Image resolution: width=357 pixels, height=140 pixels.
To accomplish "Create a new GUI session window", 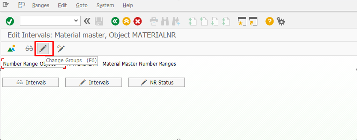I will click(242, 21).
